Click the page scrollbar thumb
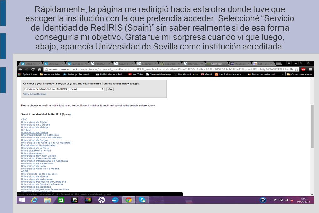Image resolution: width=319 pixels, height=213 pixels. [x=312, y=126]
